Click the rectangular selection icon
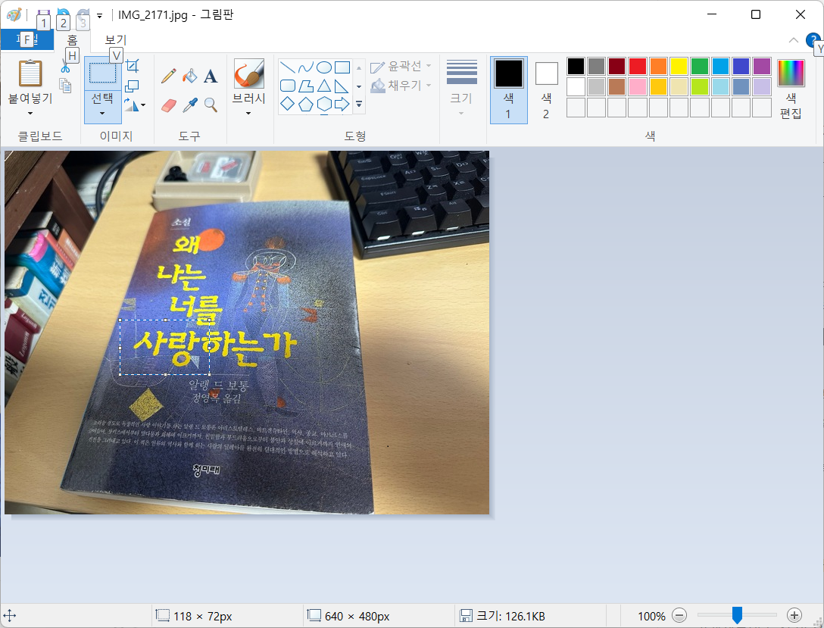824x628 pixels. (102, 73)
